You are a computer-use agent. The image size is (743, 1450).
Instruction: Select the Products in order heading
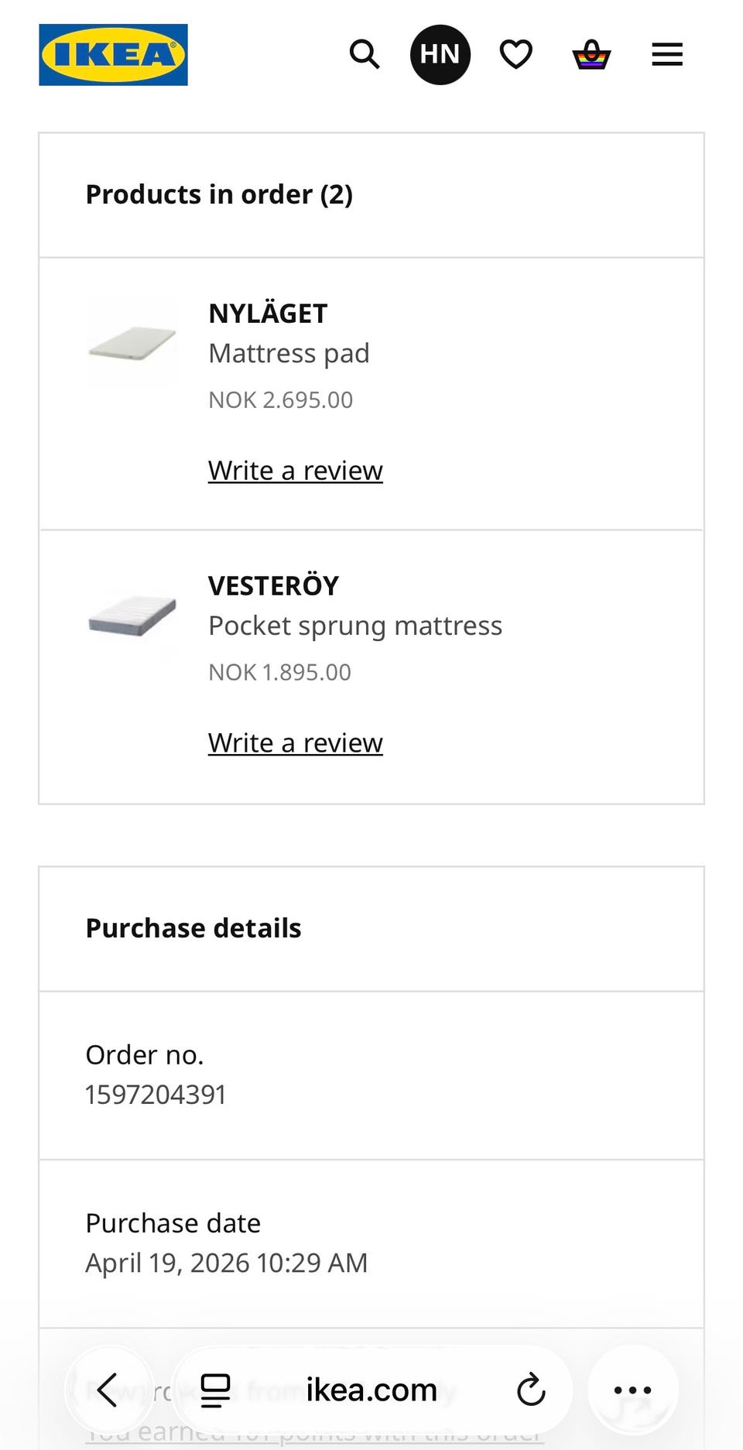pos(219,194)
